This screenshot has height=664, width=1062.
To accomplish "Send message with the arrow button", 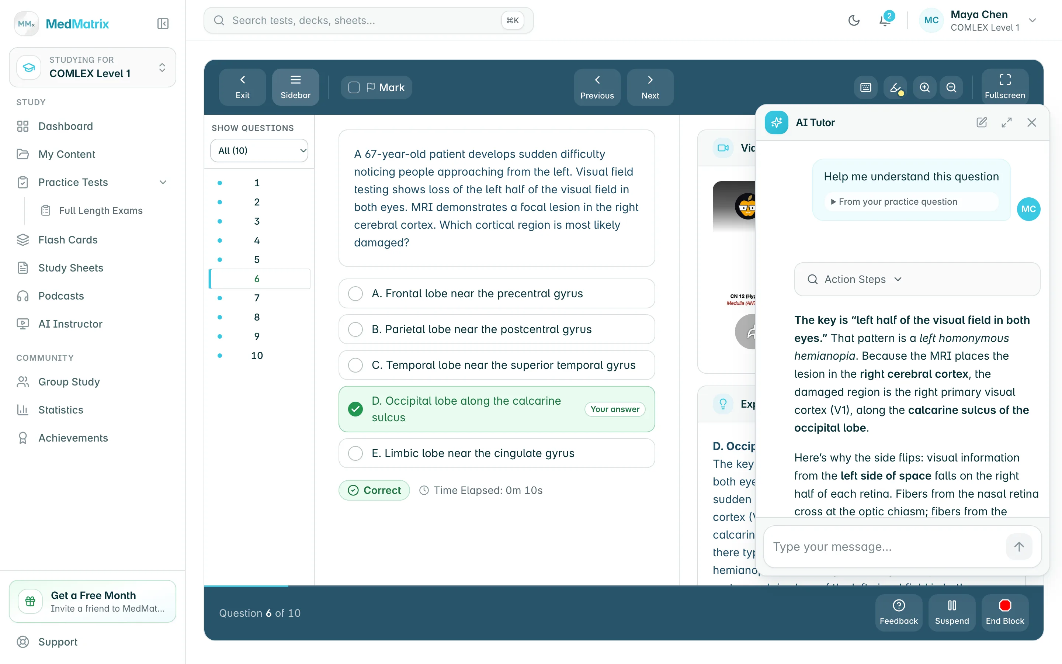I will point(1019,546).
